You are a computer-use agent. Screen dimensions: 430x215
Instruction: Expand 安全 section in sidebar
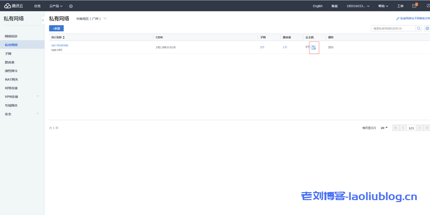pos(22,114)
